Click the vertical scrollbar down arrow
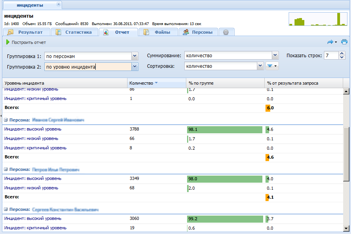Image resolution: width=351 pixels, height=234 pixels. 346,228
